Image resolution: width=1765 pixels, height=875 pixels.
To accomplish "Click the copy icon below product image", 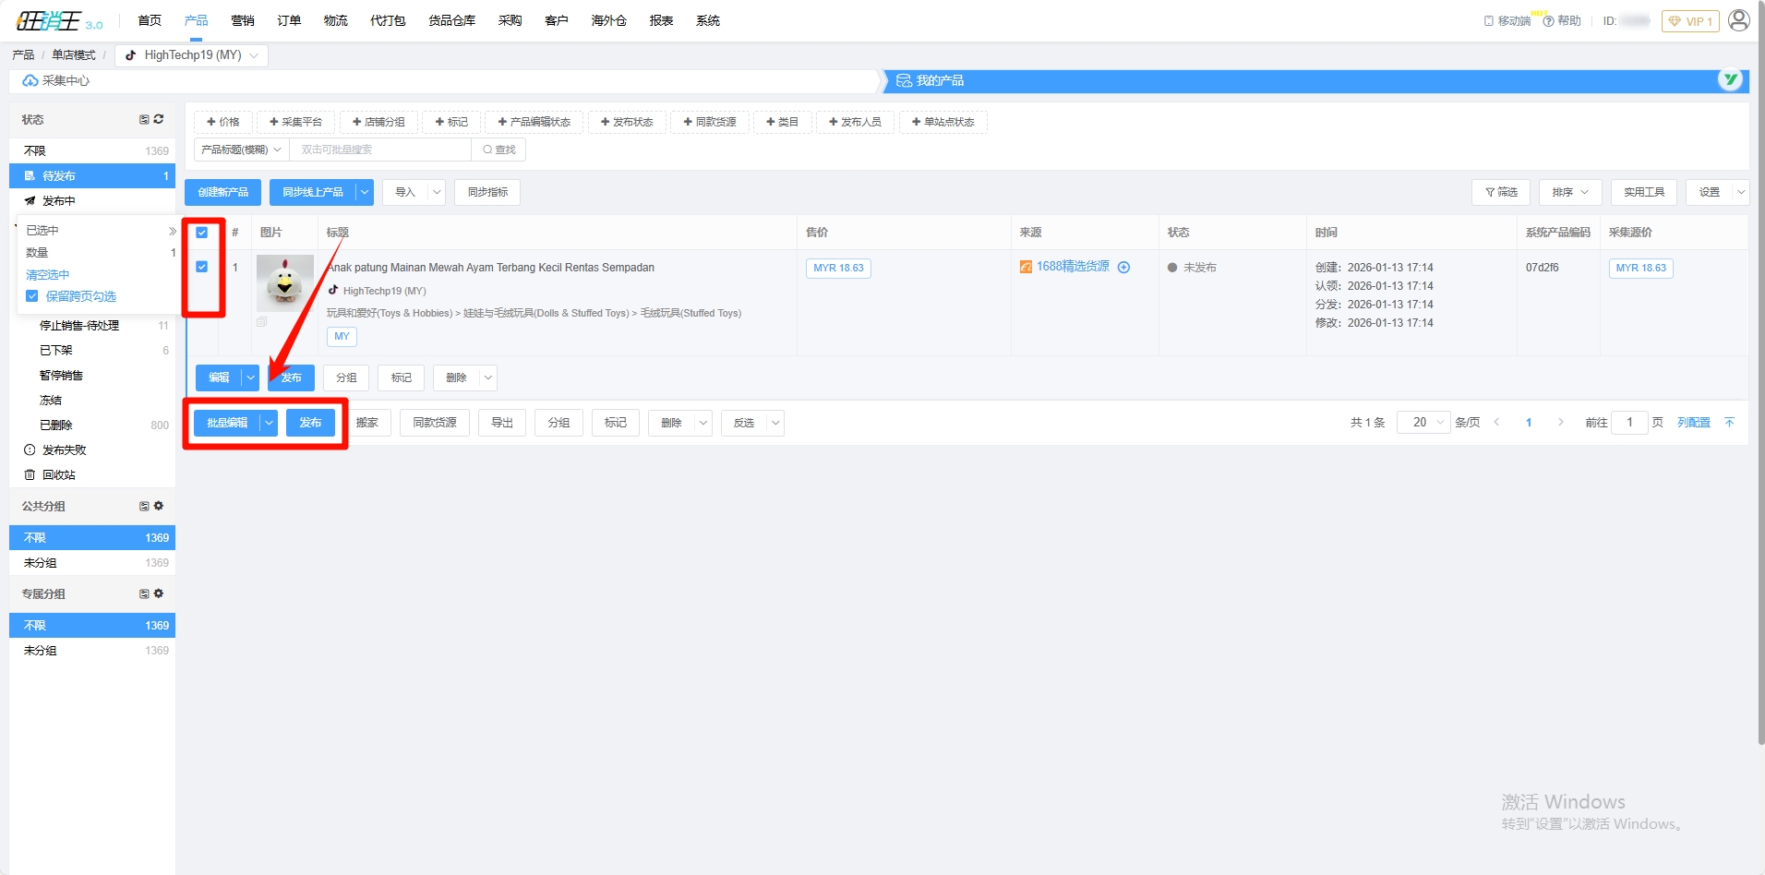I will pyautogui.click(x=262, y=322).
